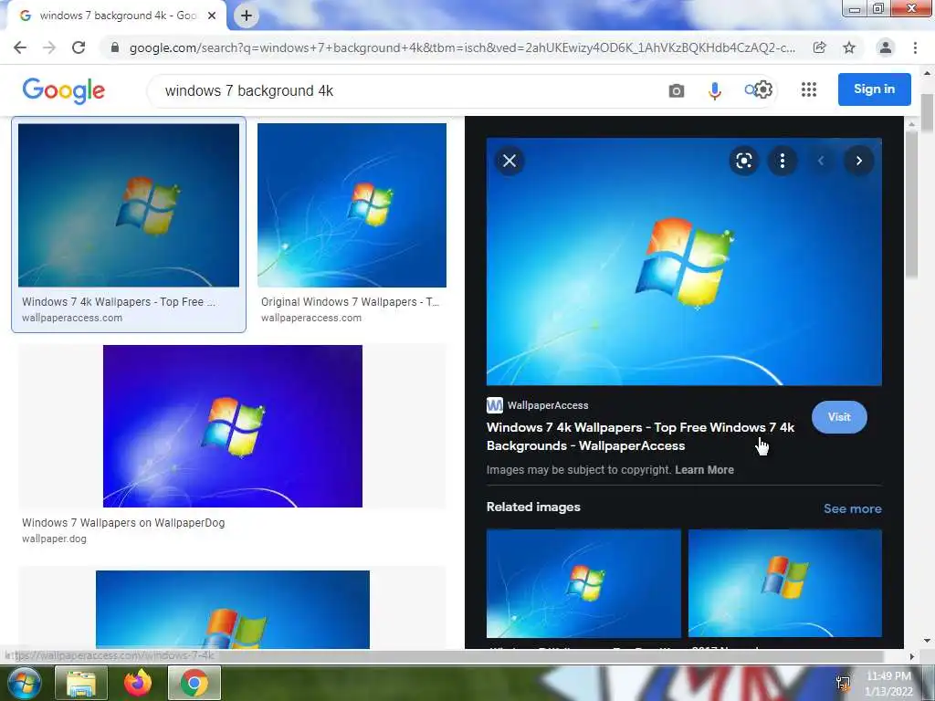Select partially visible fourth result thumbnail
Screen dimensions: 935x701
(x=233, y=609)
